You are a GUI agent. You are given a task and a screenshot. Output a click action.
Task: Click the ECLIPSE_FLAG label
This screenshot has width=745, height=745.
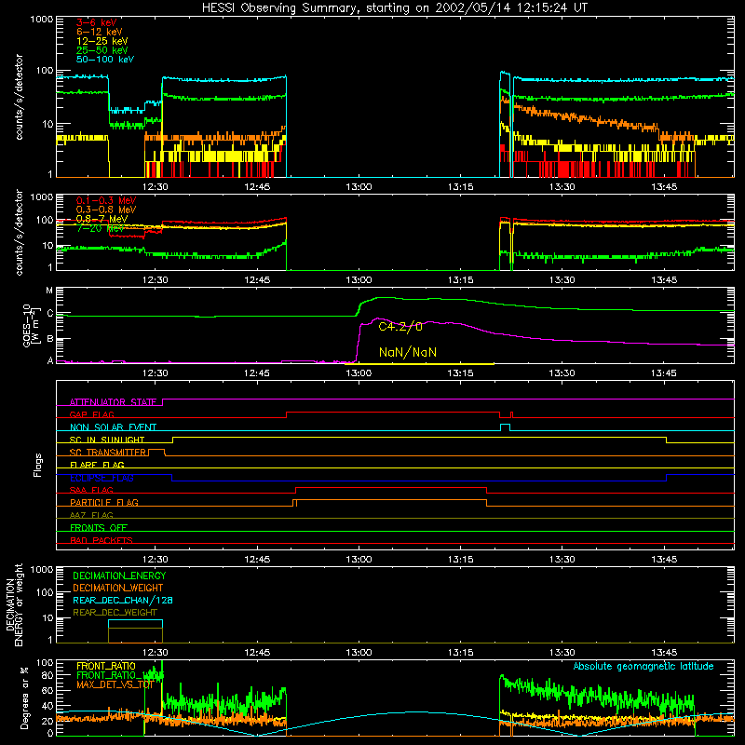tap(102, 478)
